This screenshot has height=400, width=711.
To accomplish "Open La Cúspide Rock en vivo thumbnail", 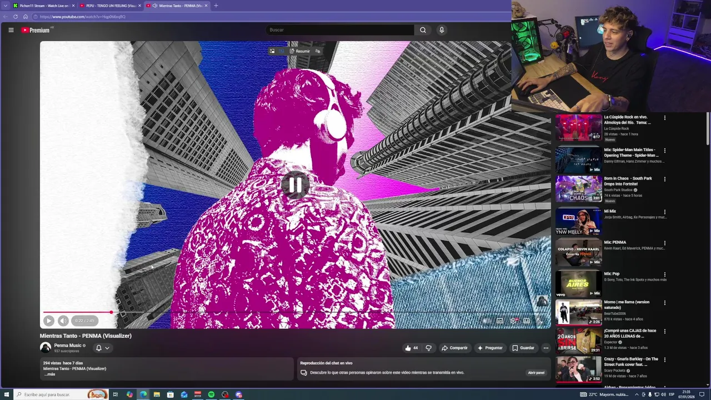I will click(578, 127).
